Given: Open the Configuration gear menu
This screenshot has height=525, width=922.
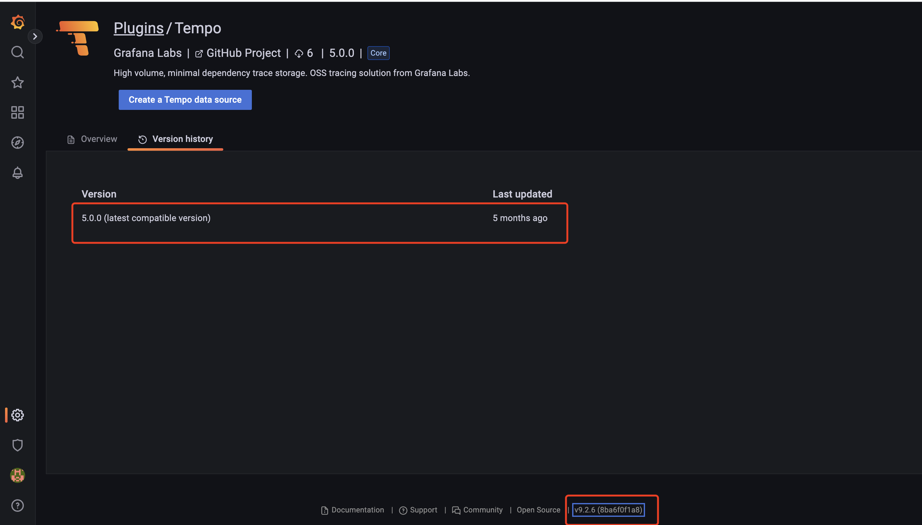Looking at the screenshot, I should pos(17,415).
